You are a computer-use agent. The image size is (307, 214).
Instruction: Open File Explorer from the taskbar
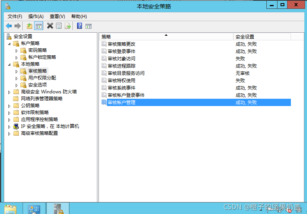pyautogui.click(x=11, y=209)
